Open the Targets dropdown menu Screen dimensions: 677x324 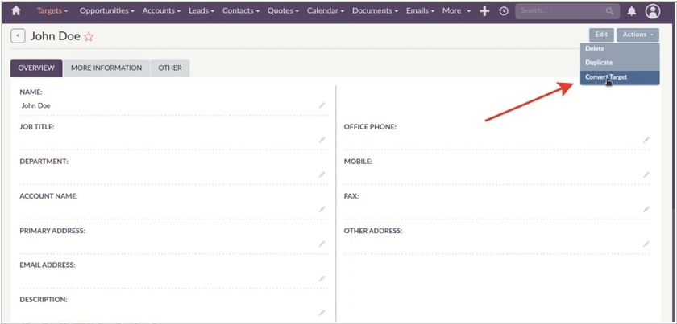click(52, 11)
